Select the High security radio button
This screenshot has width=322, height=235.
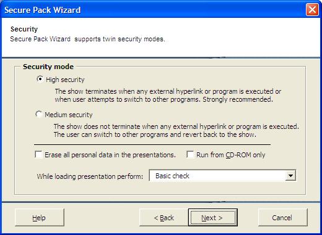pyautogui.click(x=40, y=79)
